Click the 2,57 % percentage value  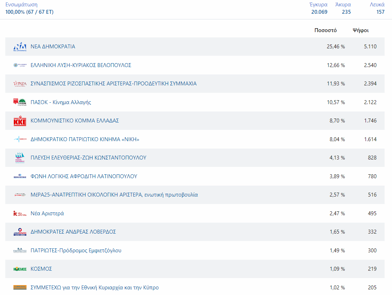pos(337,195)
